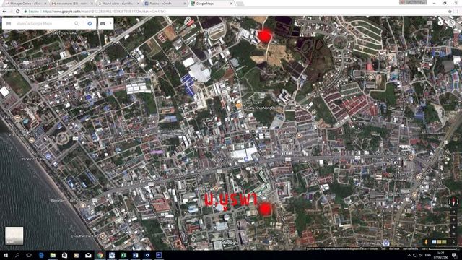Zoom in with the plus button

point(454,227)
